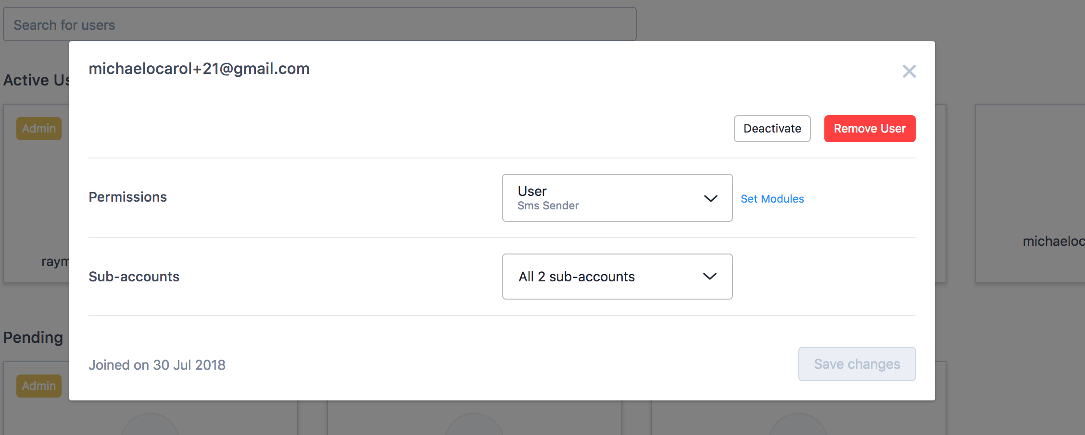
Task: Select the raym user card behind dialog
Action: tap(37, 193)
